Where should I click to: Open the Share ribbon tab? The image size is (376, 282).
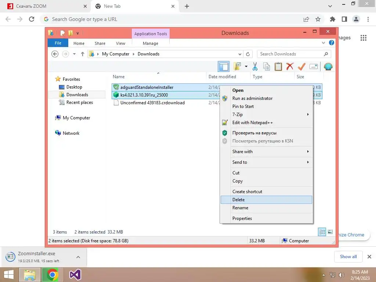pyautogui.click(x=100, y=43)
